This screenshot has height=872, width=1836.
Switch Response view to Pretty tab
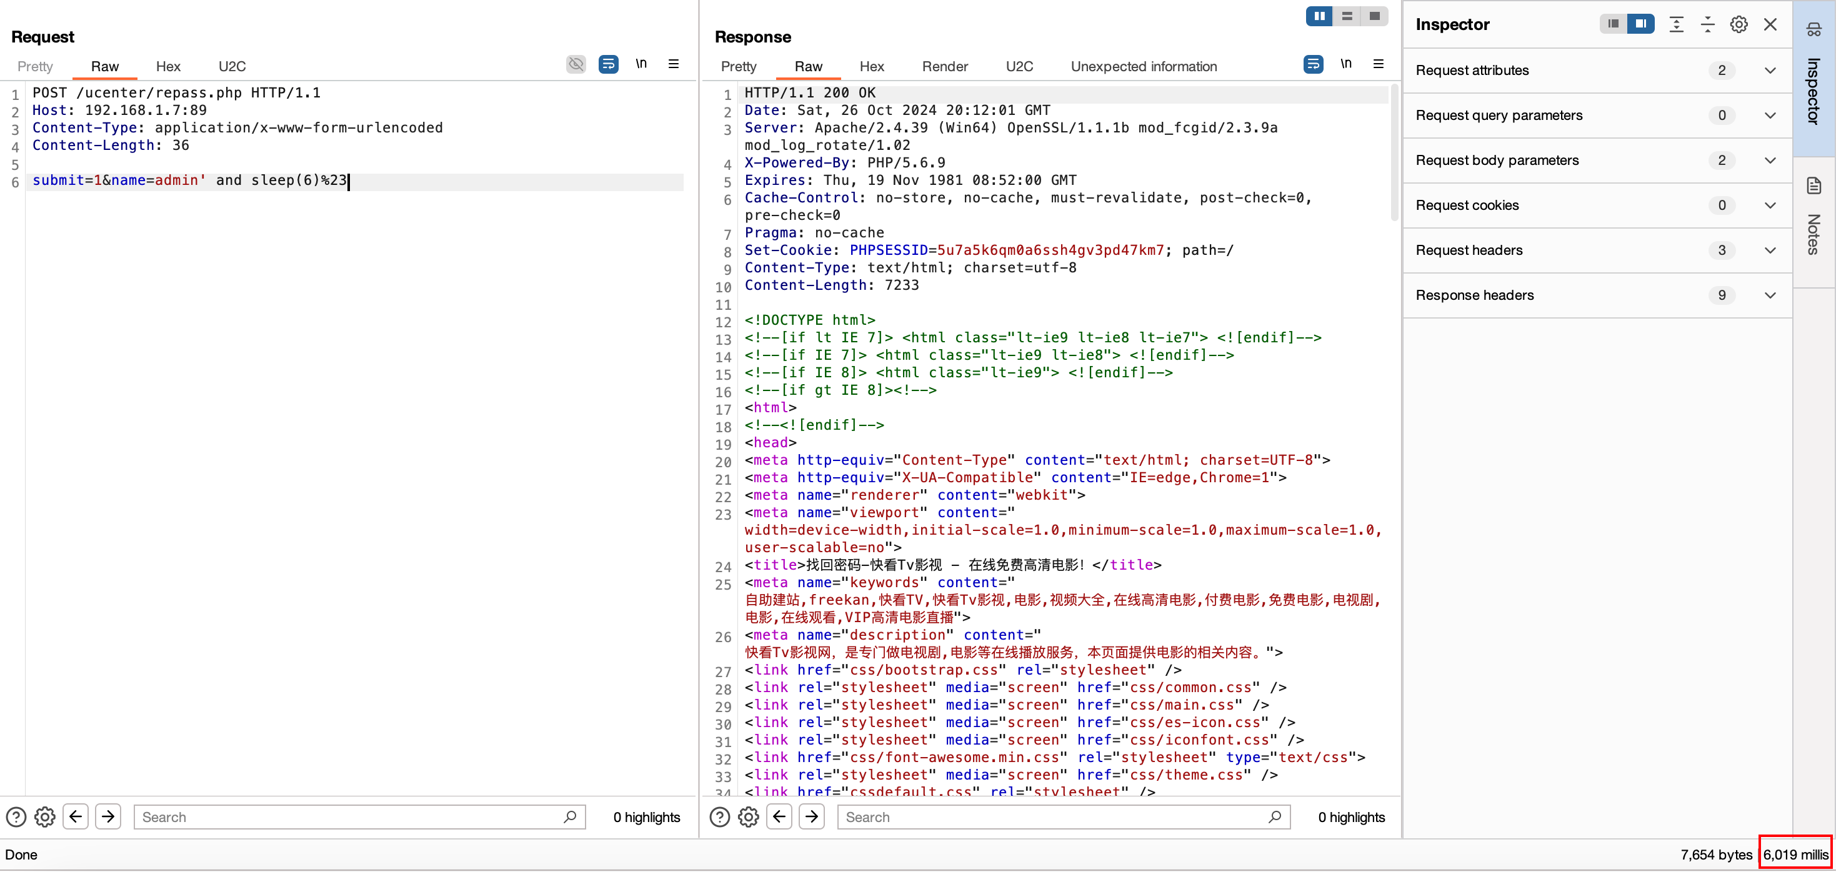pos(739,66)
